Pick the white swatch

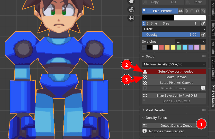(155, 47)
